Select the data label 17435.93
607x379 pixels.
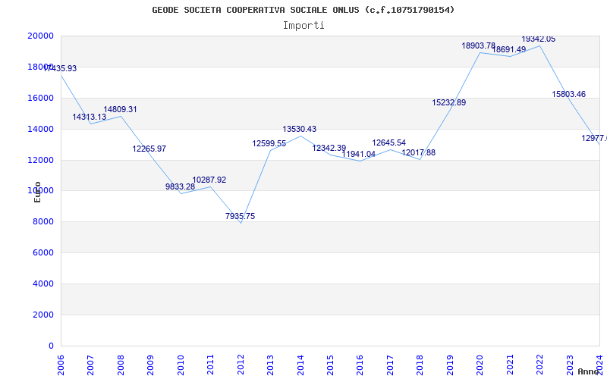pyautogui.click(x=60, y=68)
